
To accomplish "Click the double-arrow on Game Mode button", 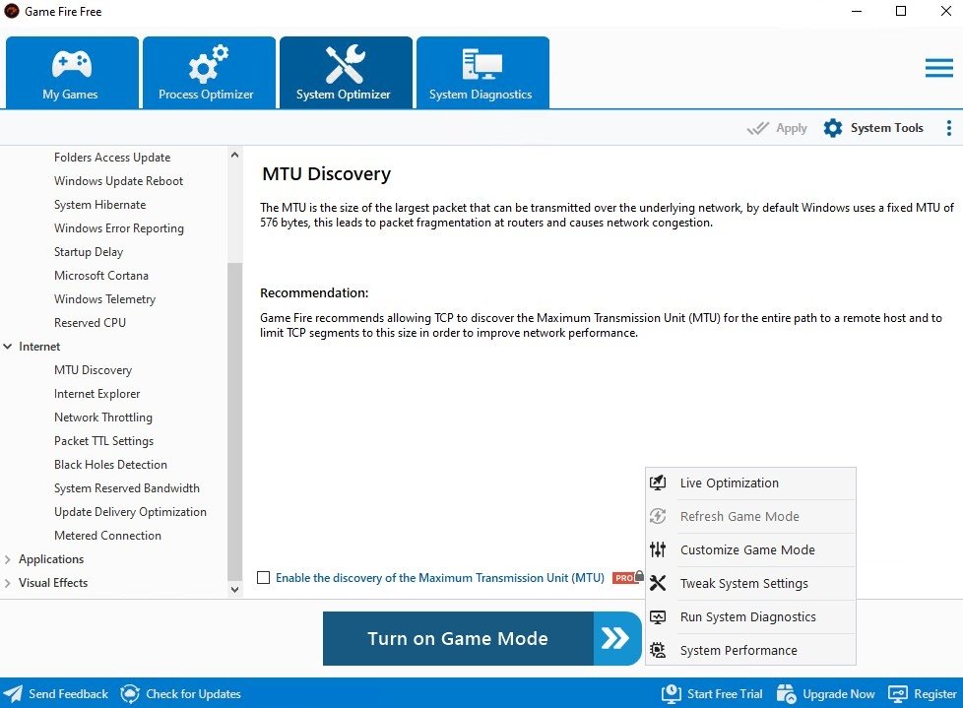I will [615, 638].
